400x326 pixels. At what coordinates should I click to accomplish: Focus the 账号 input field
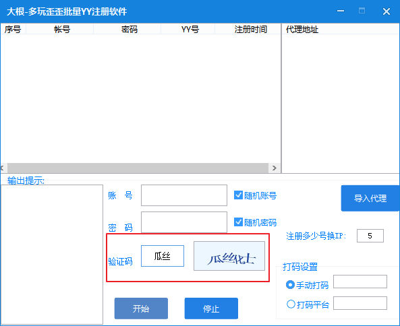tap(184, 195)
